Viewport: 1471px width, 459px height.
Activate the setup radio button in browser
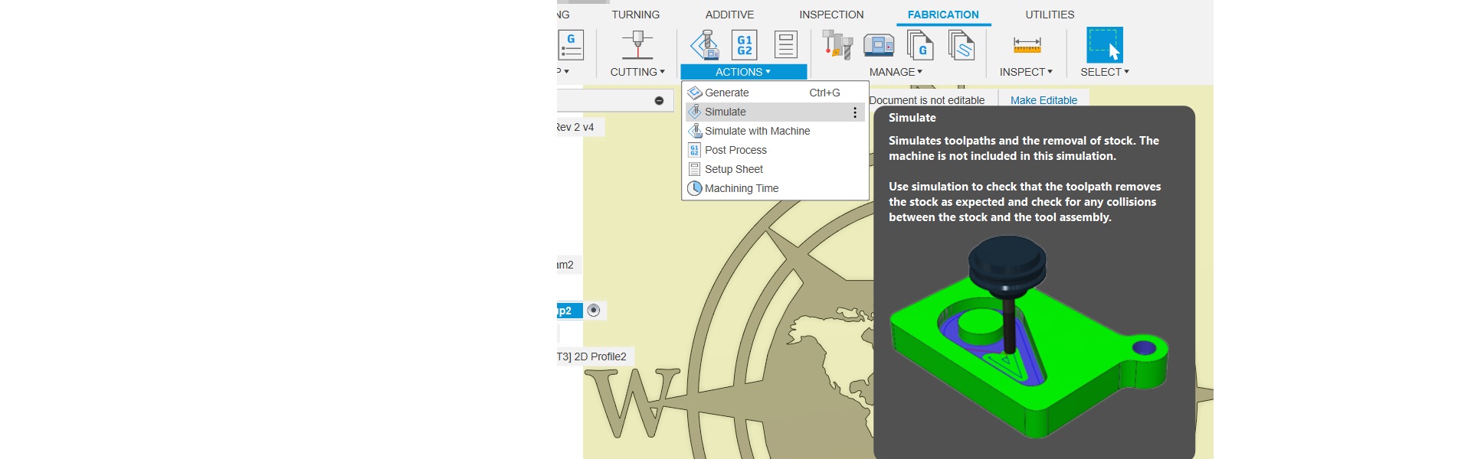[x=593, y=311]
